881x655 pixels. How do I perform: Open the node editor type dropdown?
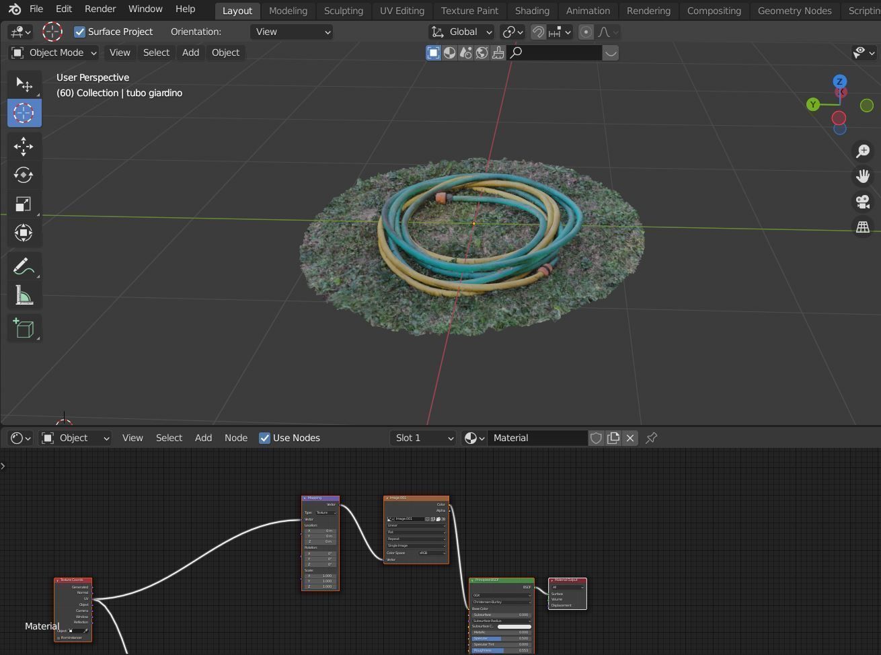(x=21, y=438)
